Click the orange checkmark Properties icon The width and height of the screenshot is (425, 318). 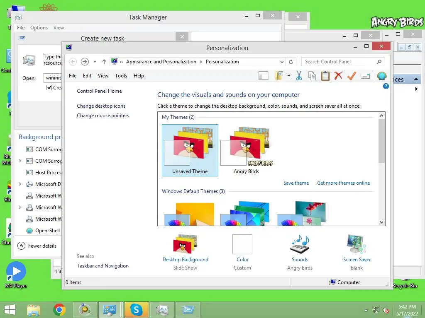click(352, 76)
